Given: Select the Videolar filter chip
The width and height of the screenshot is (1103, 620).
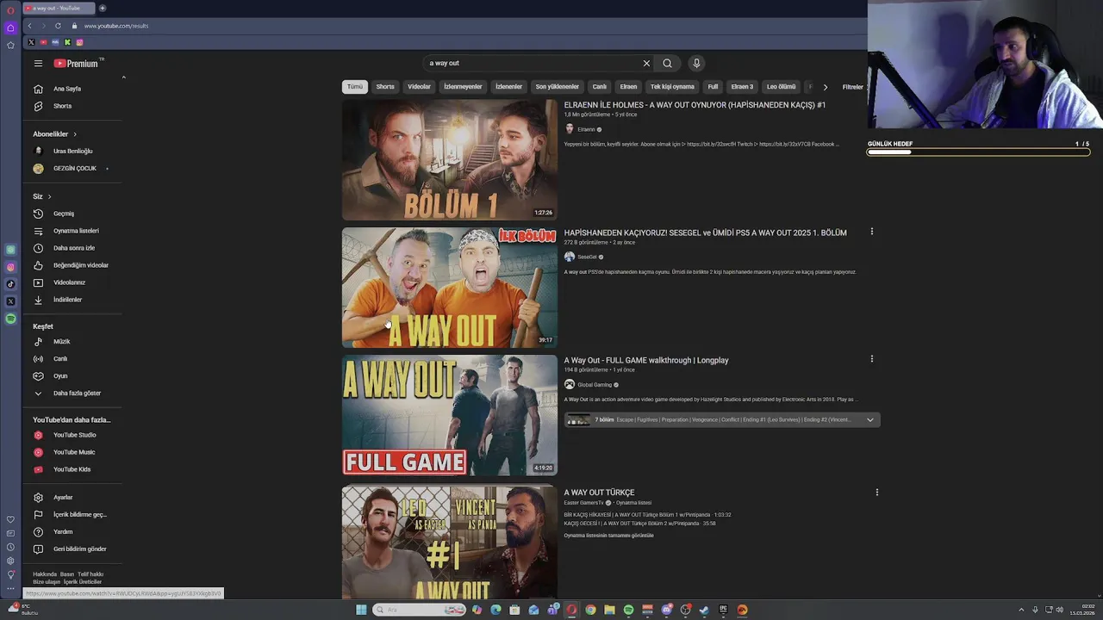Looking at the screenshot, I should coord(419,86).
